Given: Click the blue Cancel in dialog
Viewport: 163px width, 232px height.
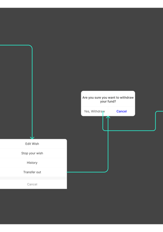Looking at the screenshot, I should [x=121, y=111].
